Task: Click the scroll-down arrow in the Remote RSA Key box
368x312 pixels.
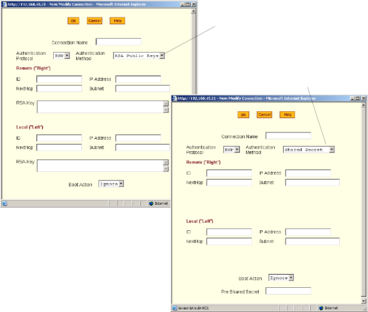Action: click(x=166, y=110)
